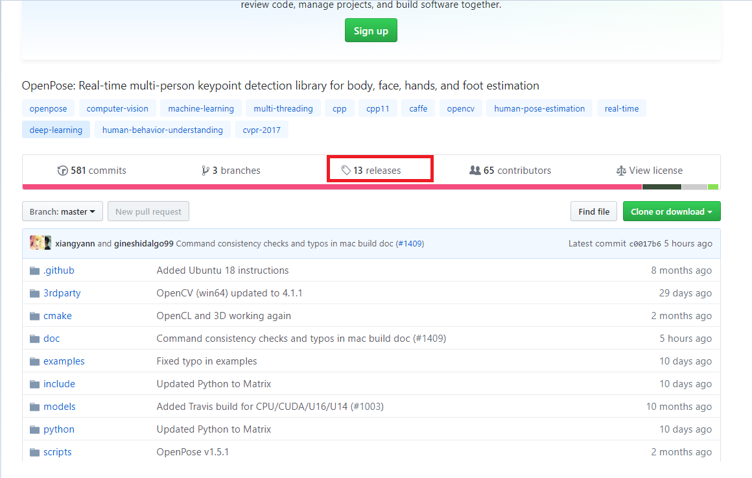
Task: Open gineshidalgo99's profile link
Action: [143, 243]
